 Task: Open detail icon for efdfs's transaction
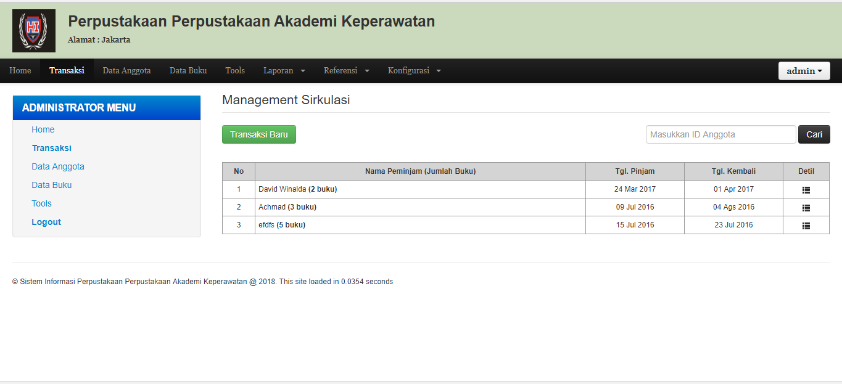806,224
